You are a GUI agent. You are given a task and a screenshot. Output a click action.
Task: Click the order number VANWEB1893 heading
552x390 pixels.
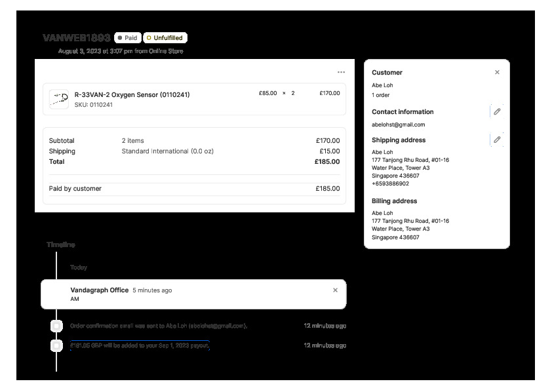point(76,38)
